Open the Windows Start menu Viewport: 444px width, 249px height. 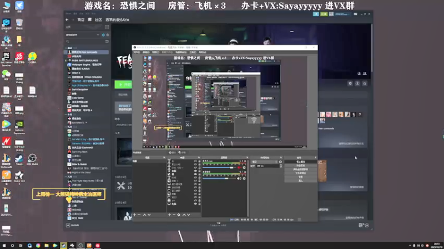(4, 246)
